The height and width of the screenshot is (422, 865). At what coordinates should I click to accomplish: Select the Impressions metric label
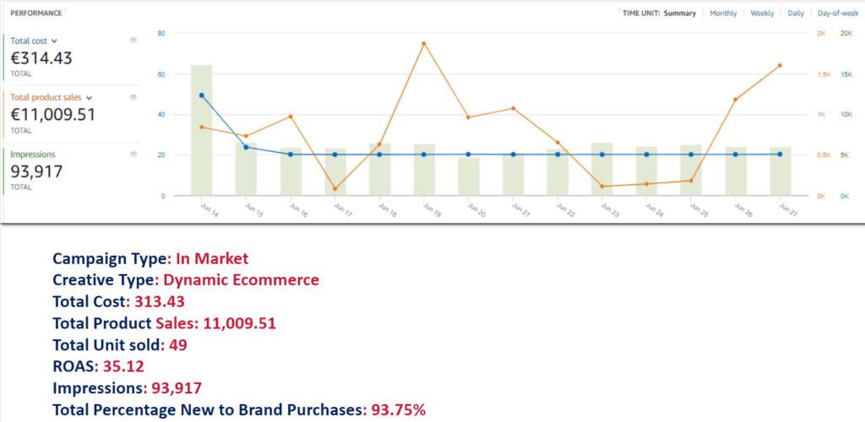click(33, 154)
